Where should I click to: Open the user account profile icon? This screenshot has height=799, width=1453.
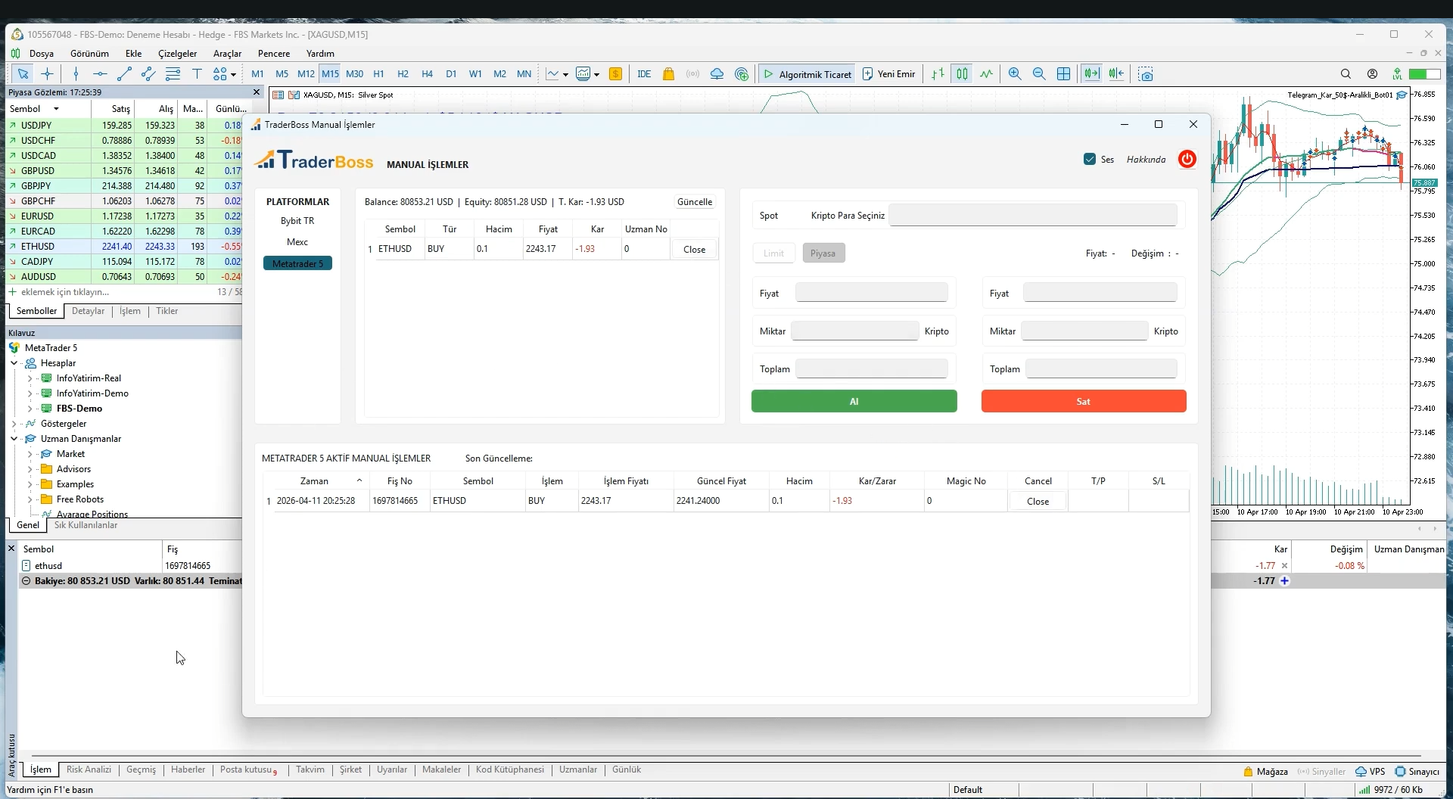click(1372, 73)
